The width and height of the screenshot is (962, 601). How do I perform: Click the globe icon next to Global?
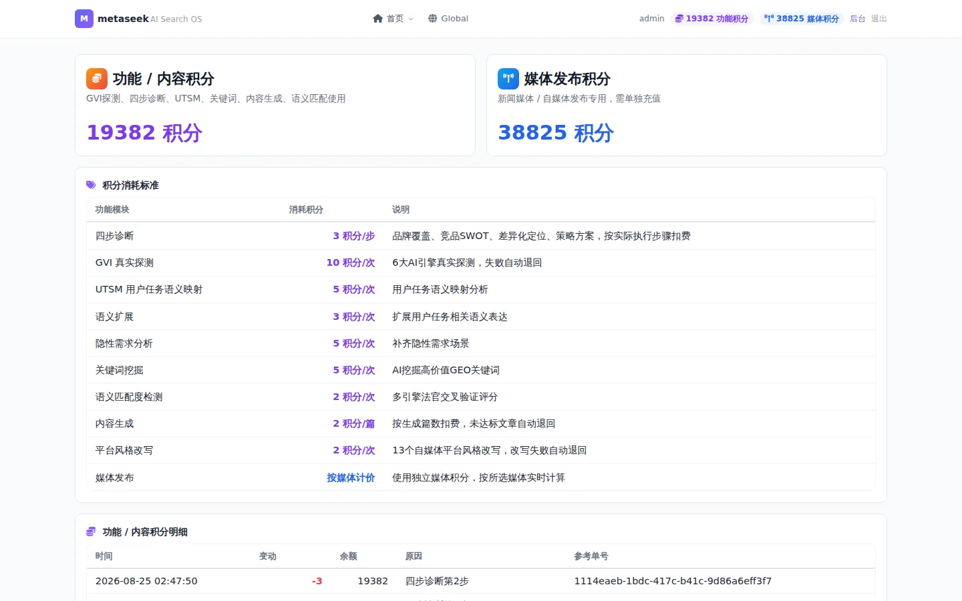(x=433, y=19)
